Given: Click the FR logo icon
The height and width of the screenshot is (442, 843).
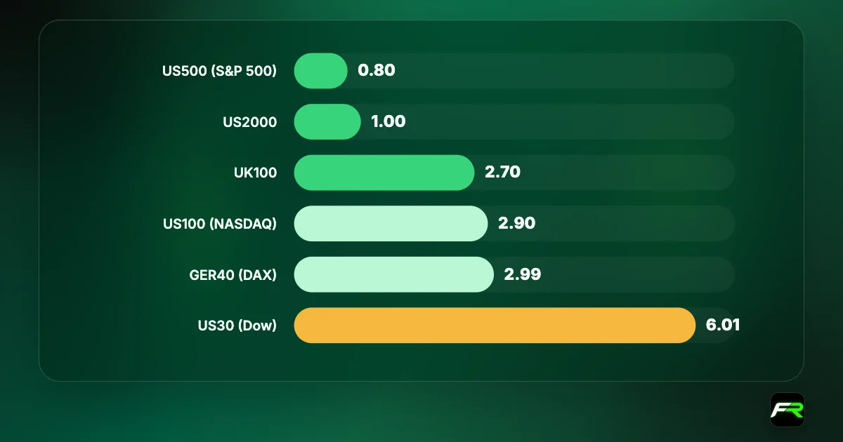Looking at the screenshot, I should tap(788, 409).
